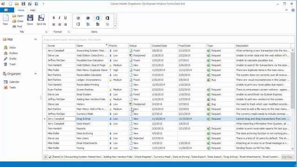Toggle Bold formatting
This screenshot has width=297, height=167.
click(x=54, y=18)
